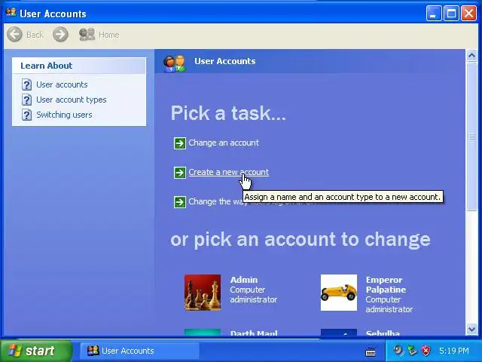
Task: Minimize the User Accounts window
Action: [x=434, y=14]
